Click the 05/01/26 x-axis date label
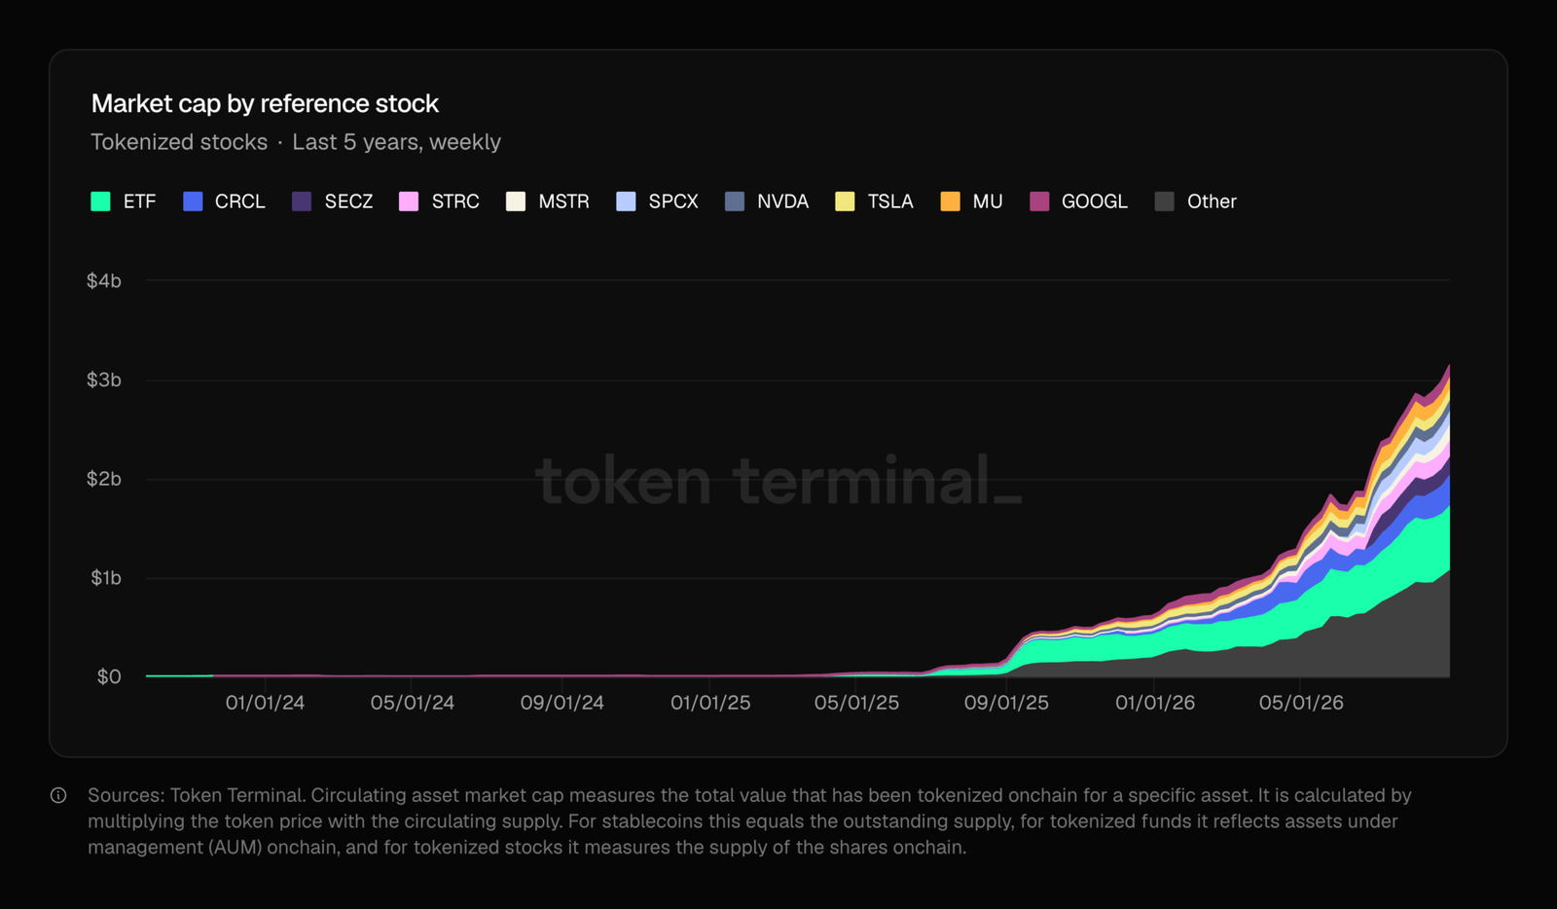This screenshot has height=909, width=1557. click(x=1301, y=703)
